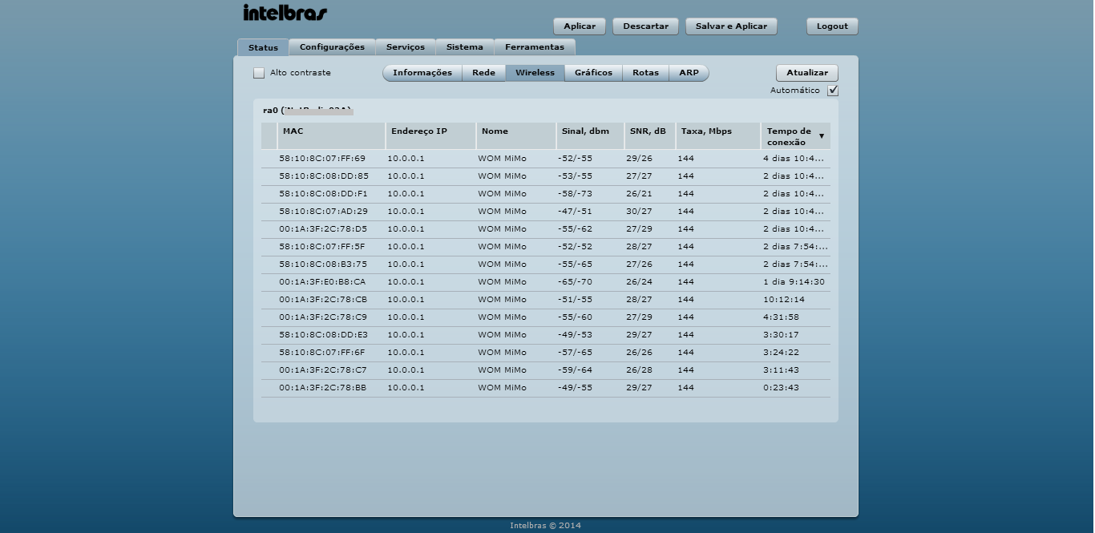
Task: Log out using the Logout button
Action: [832, 26]
